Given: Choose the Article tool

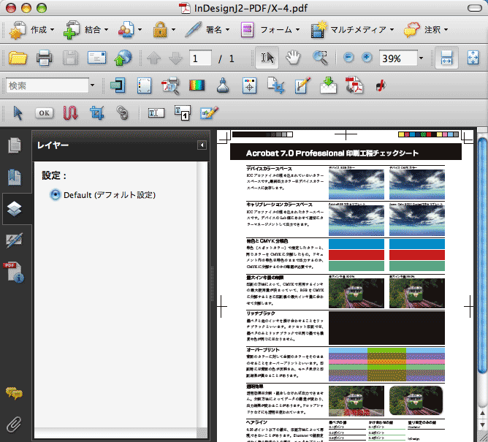Looking at the screenshot, I should (x=70, y=113).
